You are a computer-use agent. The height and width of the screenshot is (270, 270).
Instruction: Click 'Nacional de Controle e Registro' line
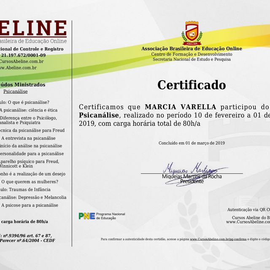32,49
